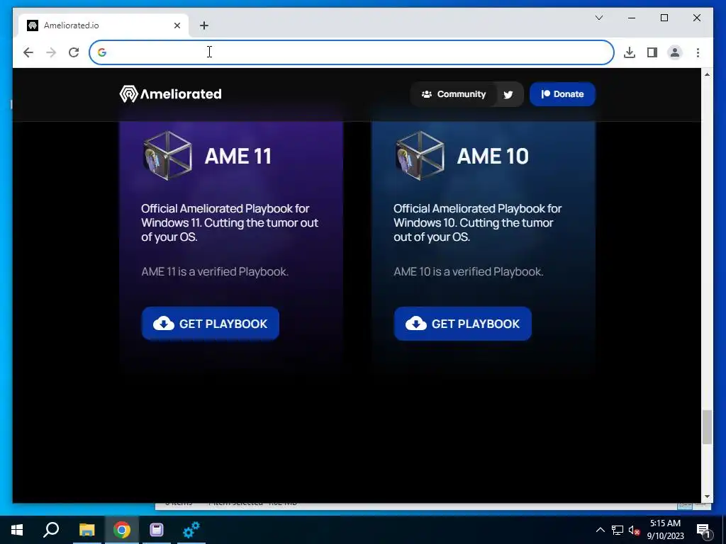Show hidden system tray icons
The height and width of the screenshot is (544, 726).
(x=600, y=530)
